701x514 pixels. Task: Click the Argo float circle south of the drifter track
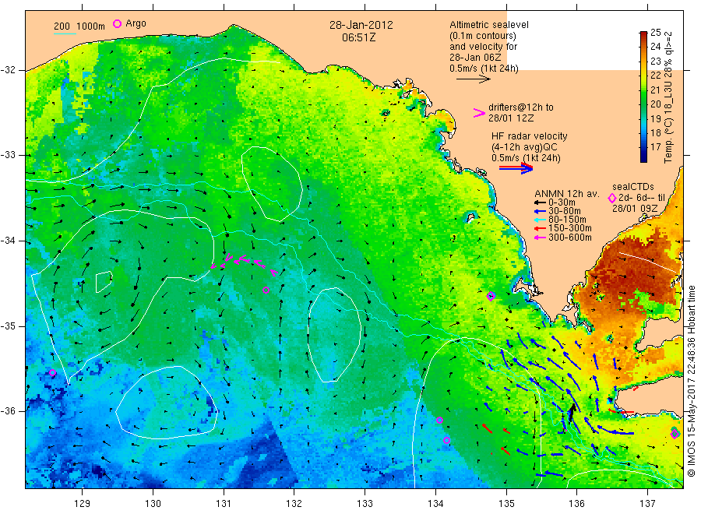[266, 290]
